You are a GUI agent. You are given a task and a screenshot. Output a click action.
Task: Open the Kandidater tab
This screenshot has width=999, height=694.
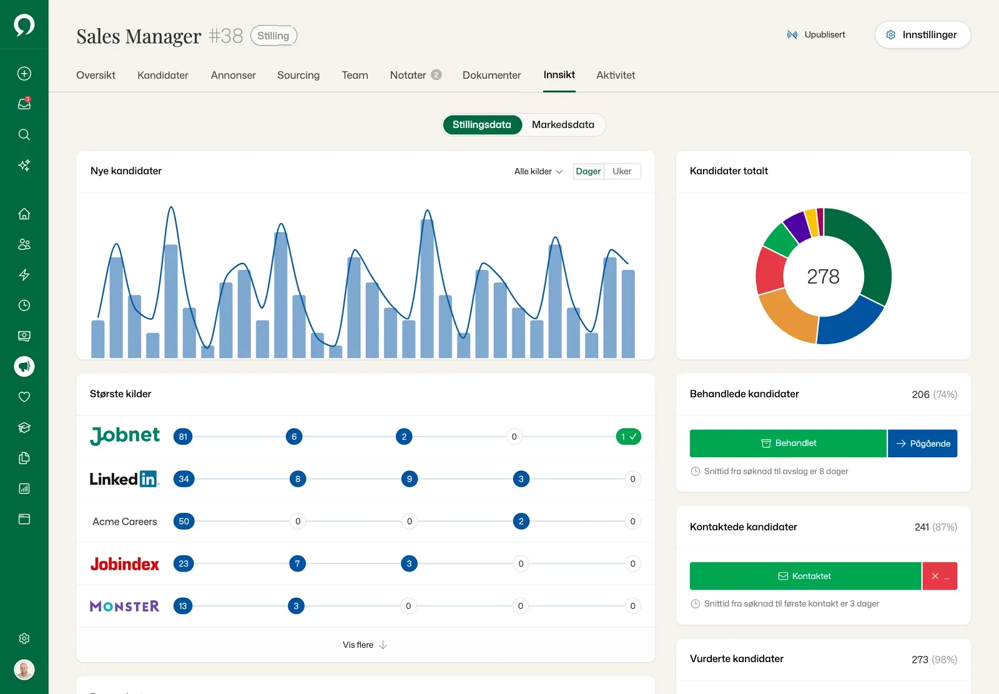pos(163,75)
